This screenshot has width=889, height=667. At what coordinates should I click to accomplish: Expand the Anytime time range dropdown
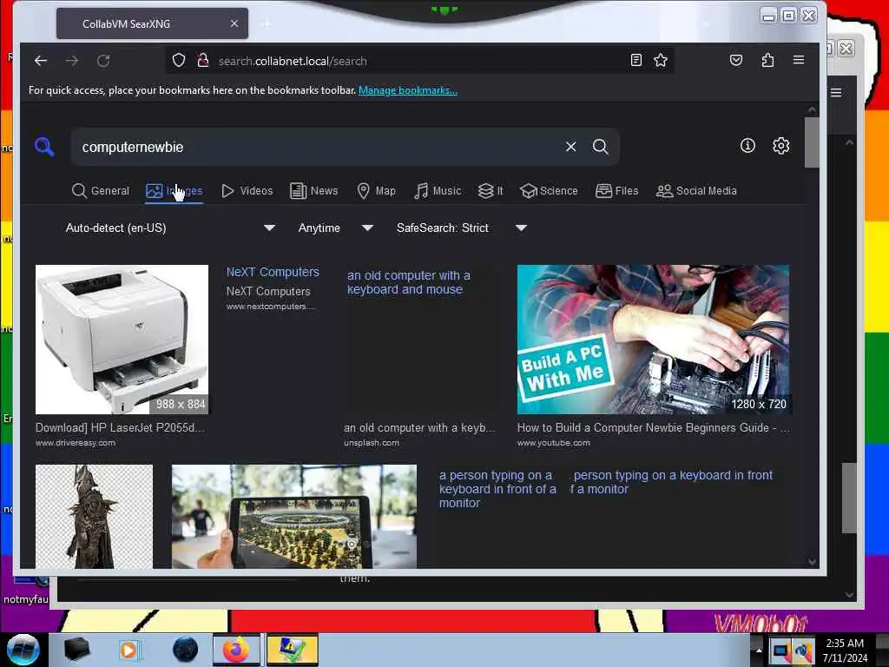point(336,228)
